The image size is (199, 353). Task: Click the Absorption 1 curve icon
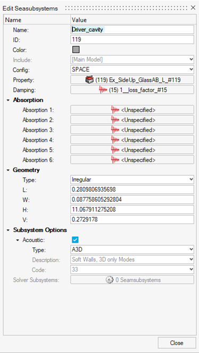pos(115,110)
